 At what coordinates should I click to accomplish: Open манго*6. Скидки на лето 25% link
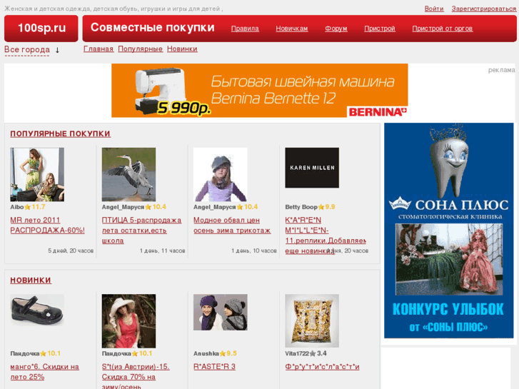pyautogui.click(x=45, y=372)
